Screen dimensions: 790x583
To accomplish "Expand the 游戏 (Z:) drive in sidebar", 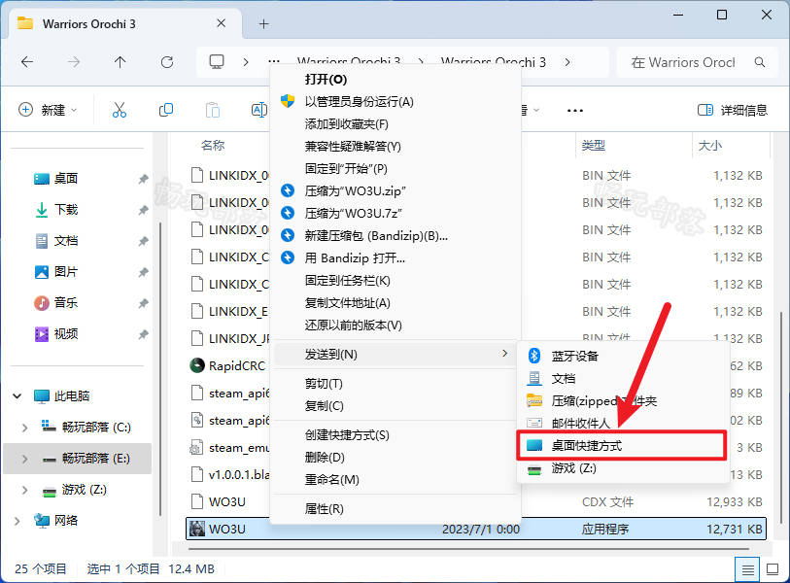I will [x=24, y=490].
